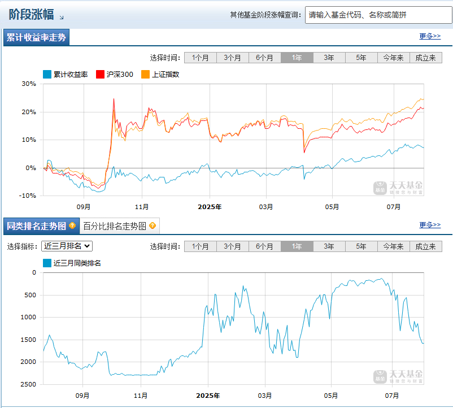Select 1个月 range on the 累计收益率 chart

click(x=201, y=58)
